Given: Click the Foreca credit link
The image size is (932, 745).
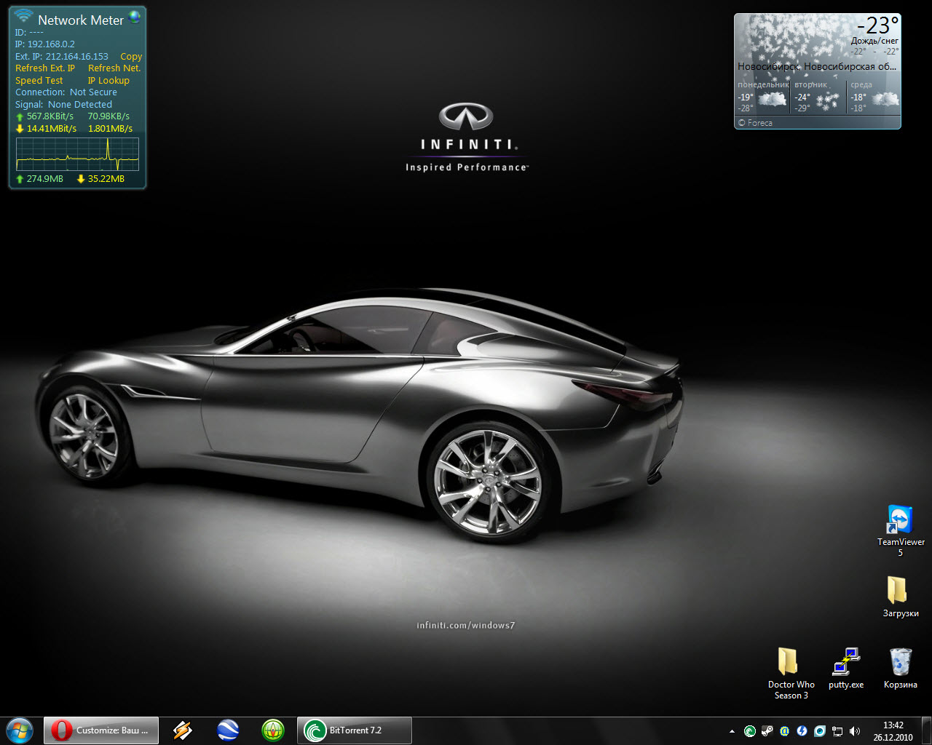Looking at the screenshot, I should [x=755, y=123].
